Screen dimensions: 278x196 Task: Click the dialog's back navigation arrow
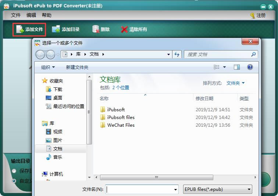coord(40,55)
